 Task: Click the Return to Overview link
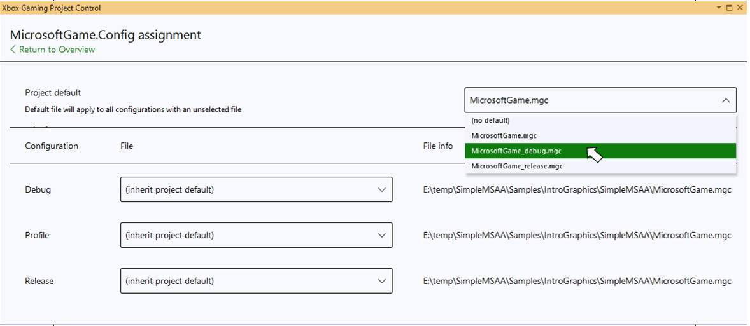pyautogui.click(x=53, y=50)
